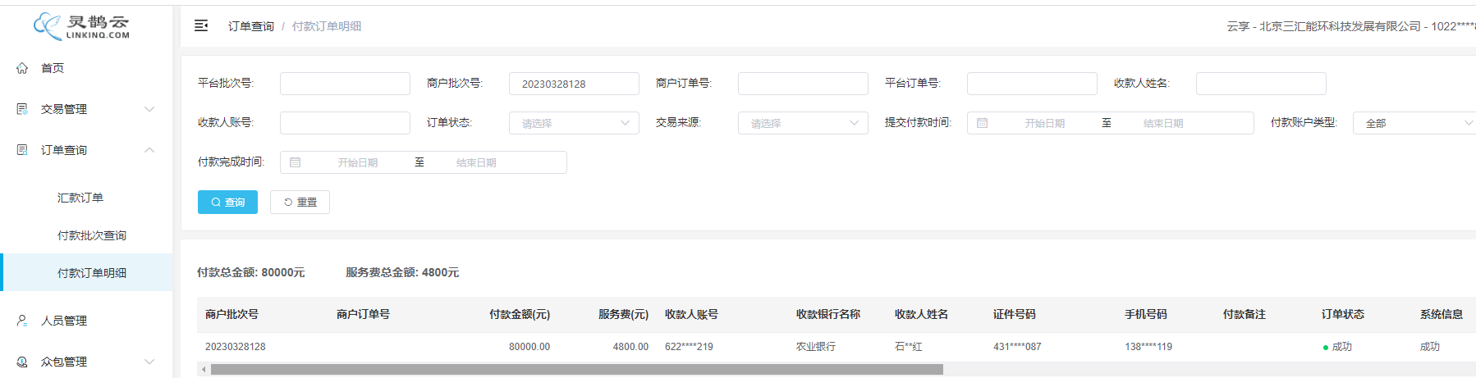Image resolution: width=1476 pixels, height=378 pixels.
Task: Click 订单查询 in the breadcrumb
Action: click(250, 26)
